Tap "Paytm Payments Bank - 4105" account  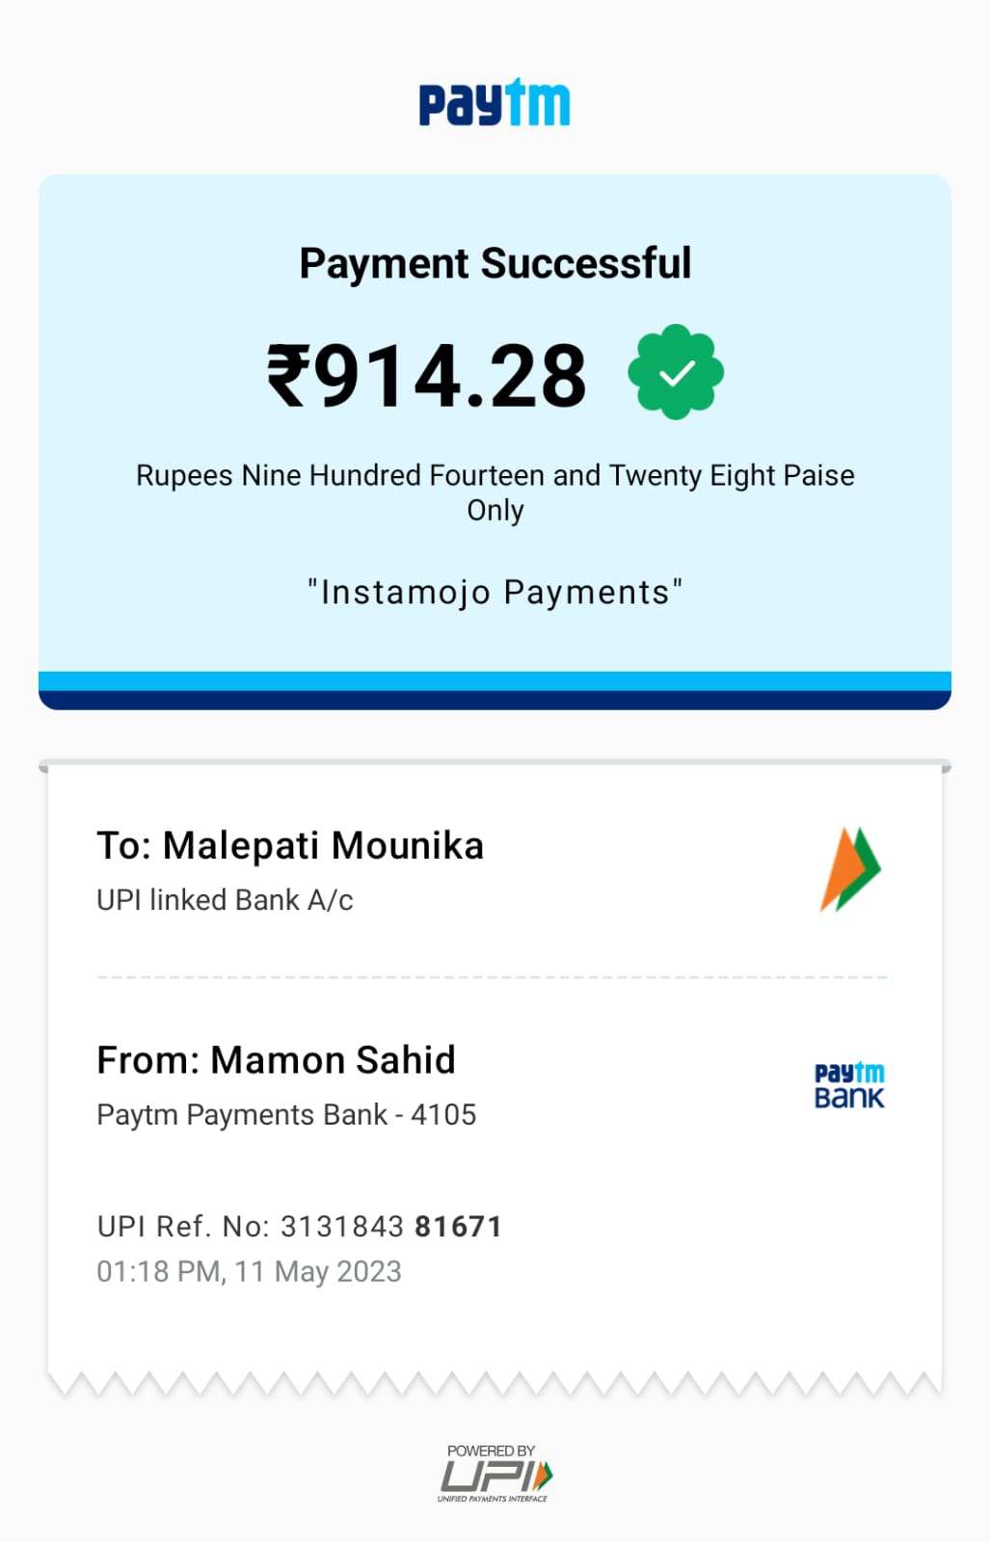[286, 1115]
